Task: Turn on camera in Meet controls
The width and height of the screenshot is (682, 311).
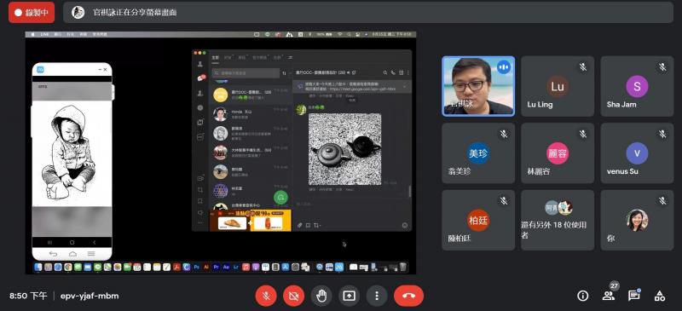Action: pyautogui.click(x=294, y=297)
